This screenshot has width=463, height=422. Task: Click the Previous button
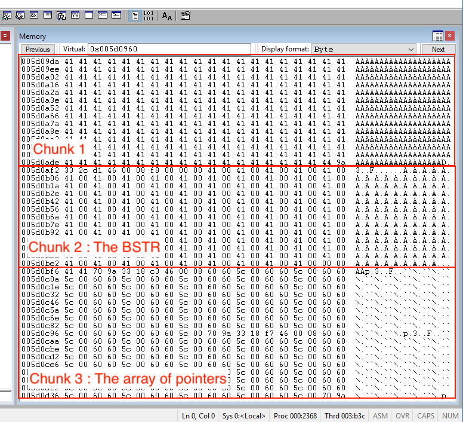point(38,50)
